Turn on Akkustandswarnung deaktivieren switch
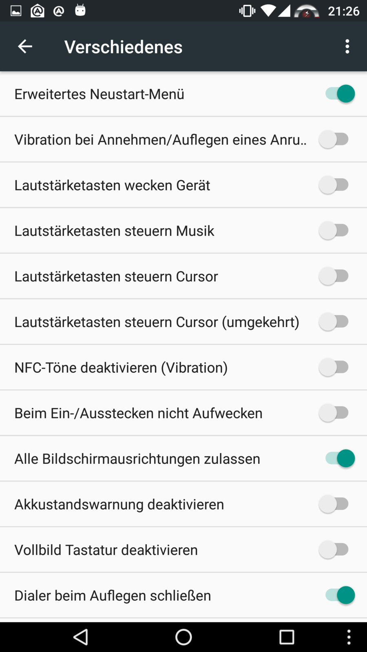This screenshot has height=652, width=367. (x=334, y=504)
